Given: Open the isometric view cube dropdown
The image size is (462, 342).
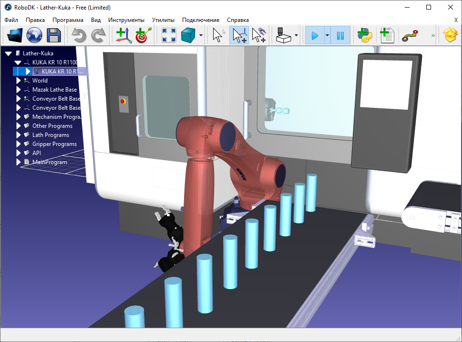Looking at the screenshot, I should (x=201, y=35).
